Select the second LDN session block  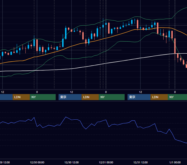(90, 97)
